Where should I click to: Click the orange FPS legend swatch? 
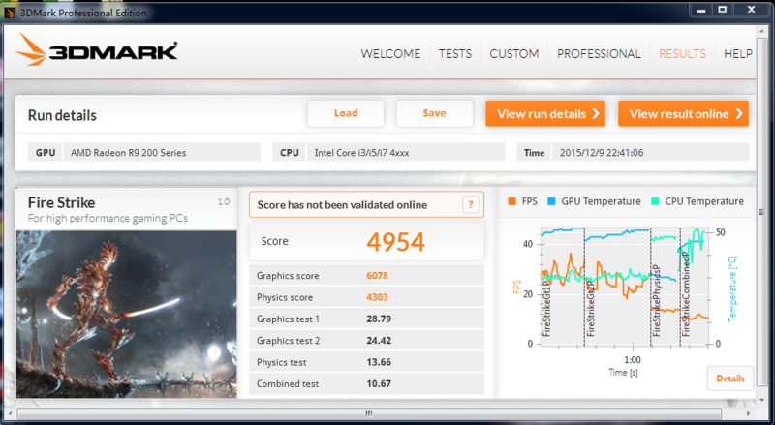tap(512, 201)
